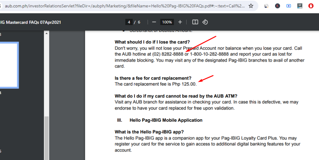This screenshot has width=319, height=160.
Task: Open the red K extension icon
Action: pyautogui.click(x=278, y=6)
